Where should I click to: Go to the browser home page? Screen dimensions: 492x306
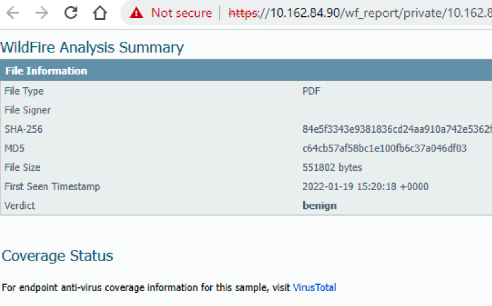click(100, 13)
